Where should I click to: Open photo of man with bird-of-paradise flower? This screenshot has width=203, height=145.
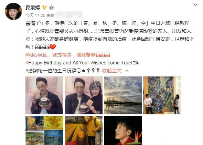(x=123, y=130)
